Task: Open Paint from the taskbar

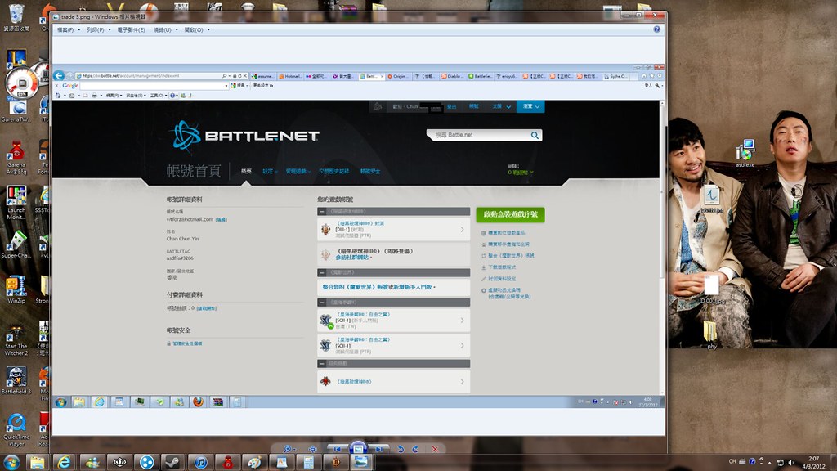Action: (x=255, y=463)
